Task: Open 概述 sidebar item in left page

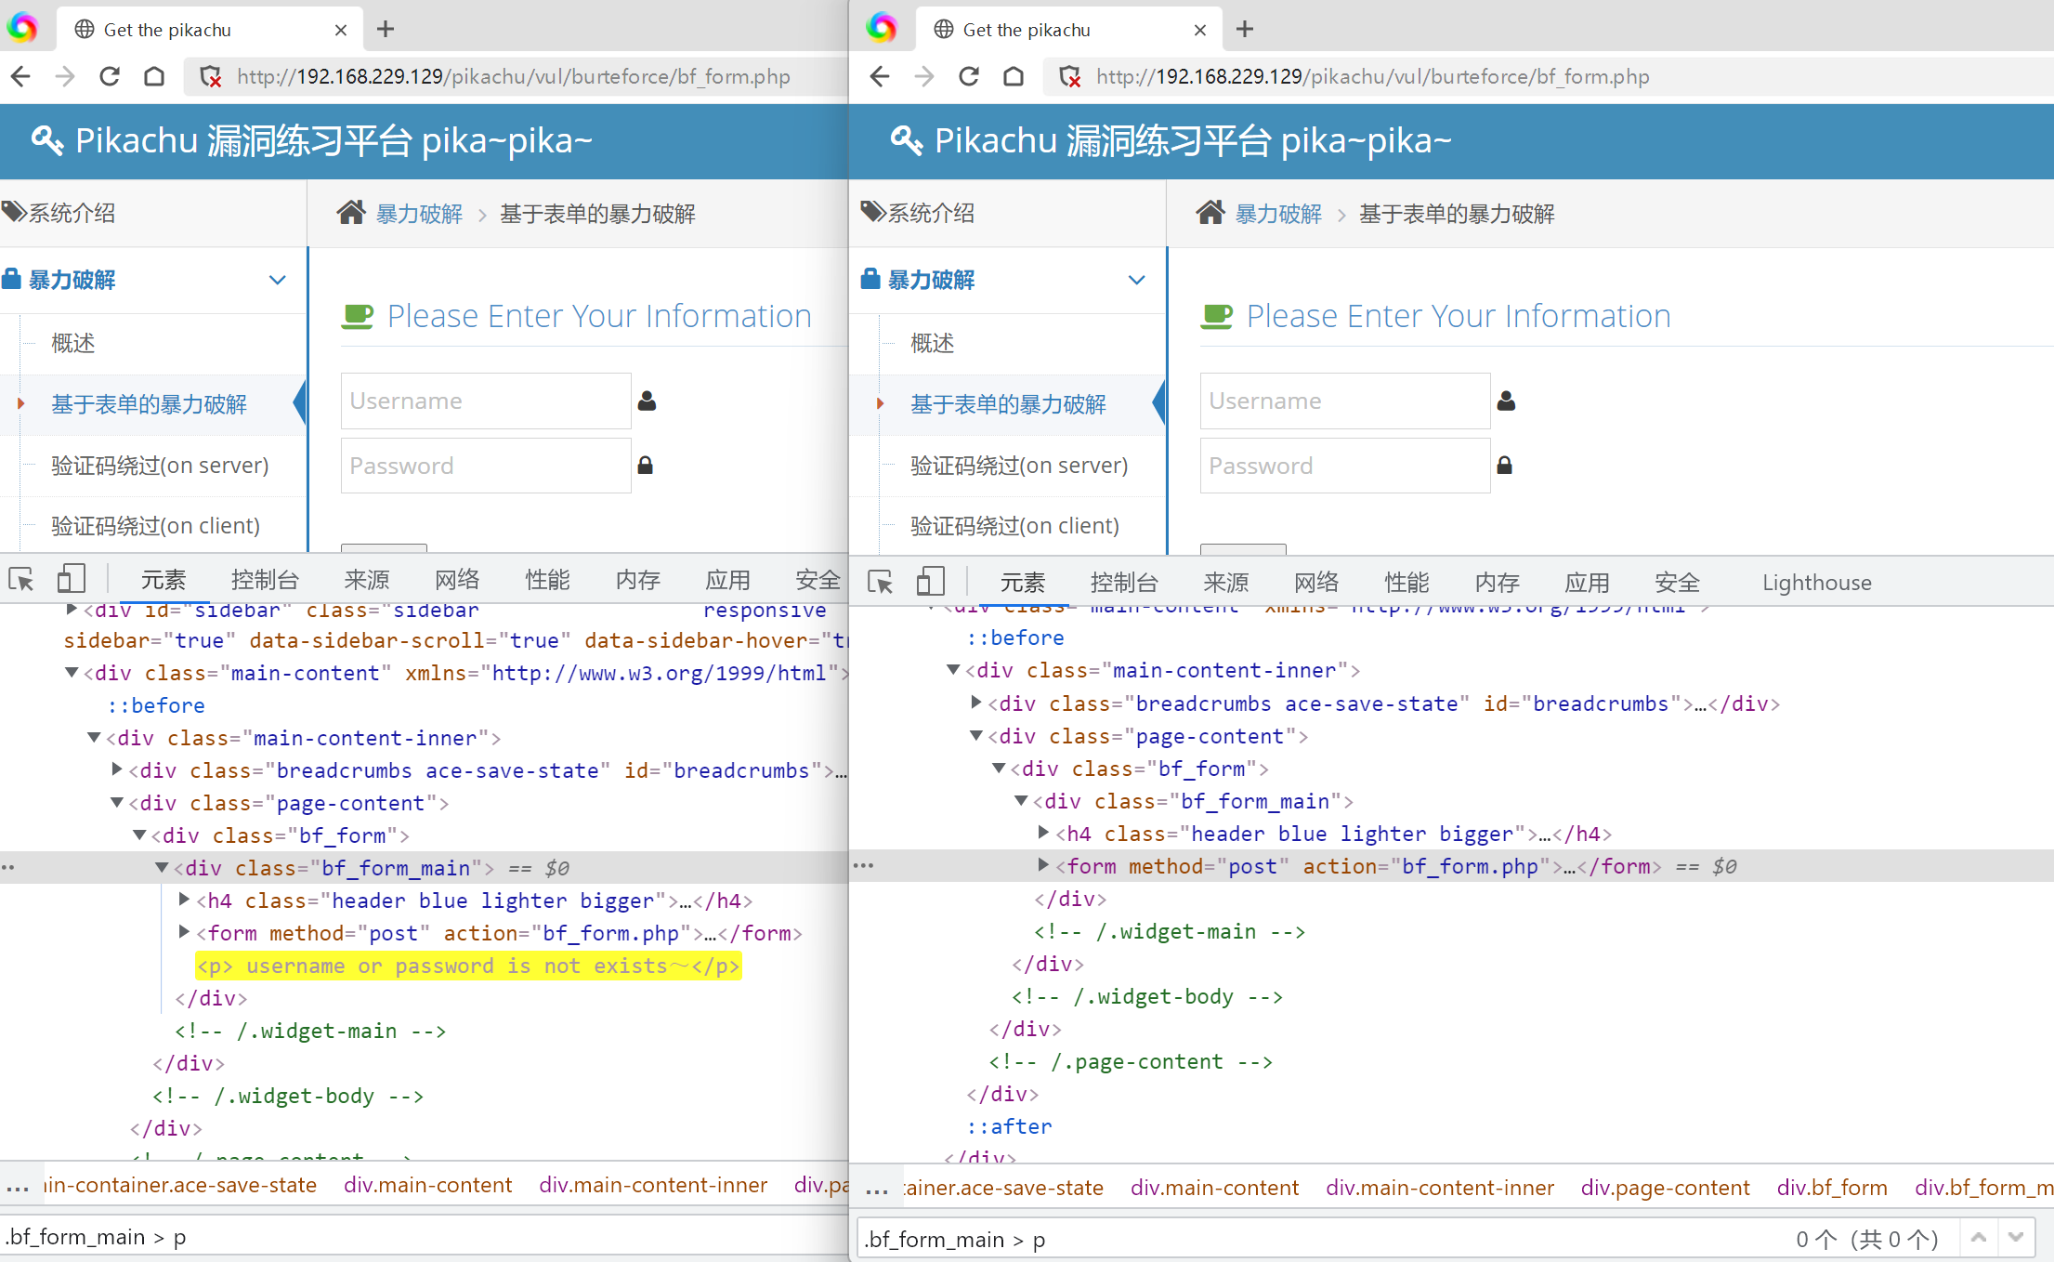Action: [73, 343]
